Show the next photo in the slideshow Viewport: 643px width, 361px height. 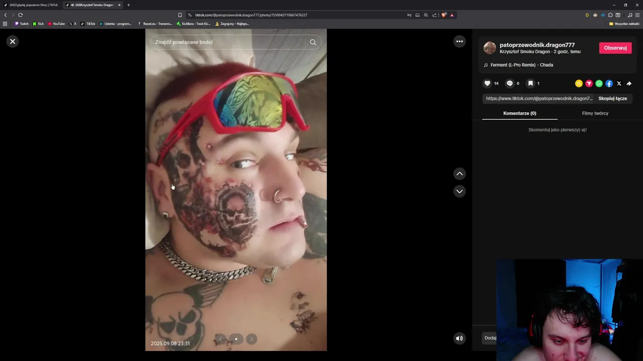[251, 339]
